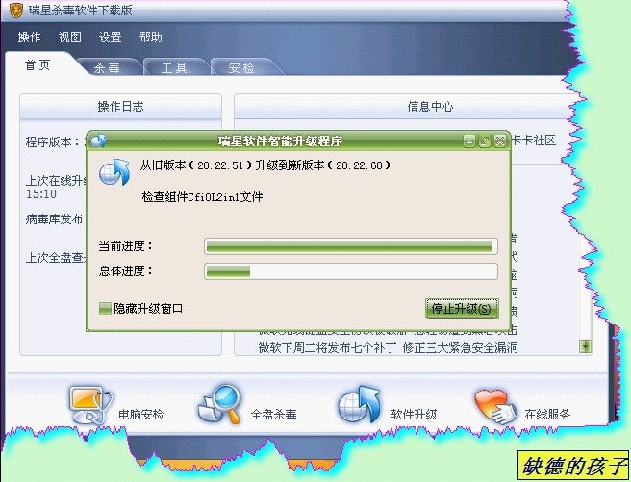Click info center scrollbar down arrow
The width and height of the screenshot is (631, 482).
[585, 346]
